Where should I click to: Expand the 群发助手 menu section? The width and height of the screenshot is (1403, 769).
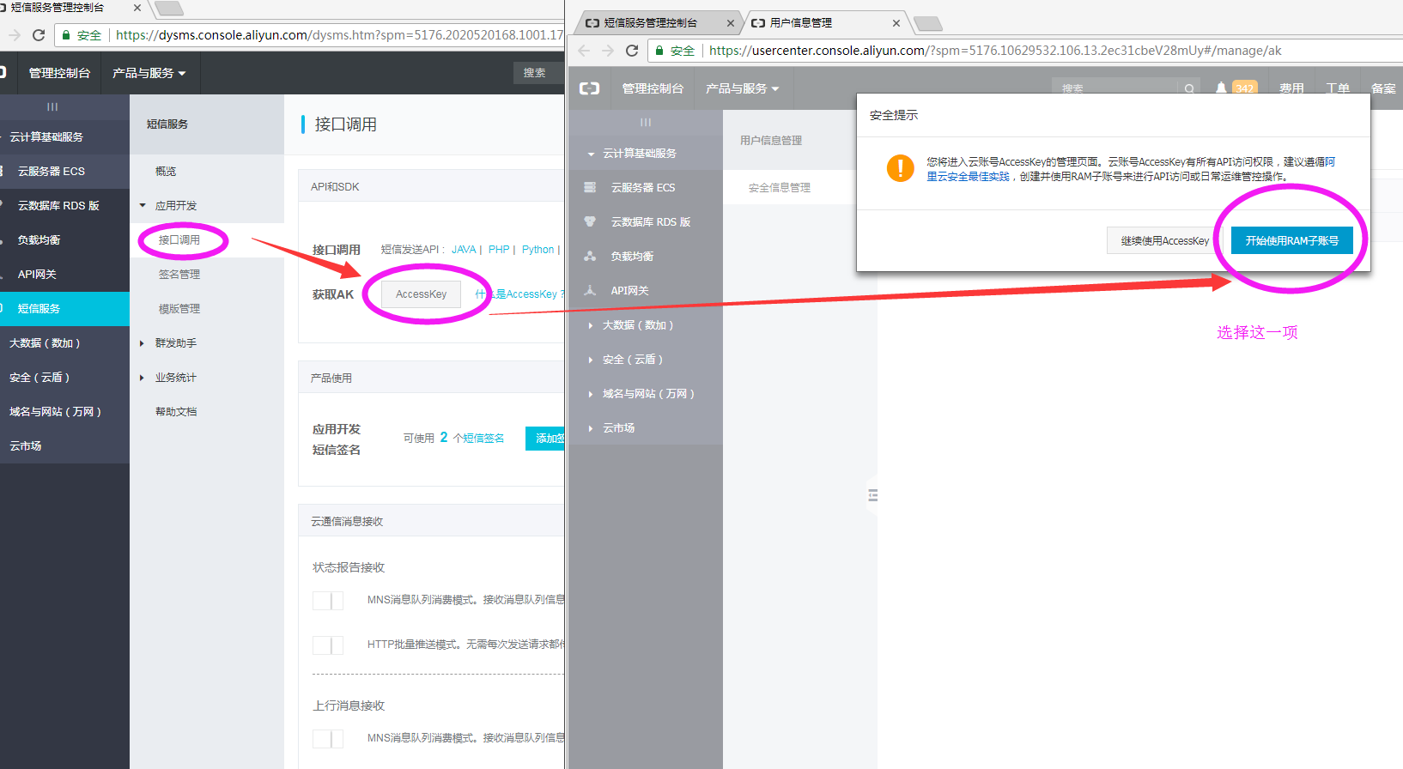(175, 343)
